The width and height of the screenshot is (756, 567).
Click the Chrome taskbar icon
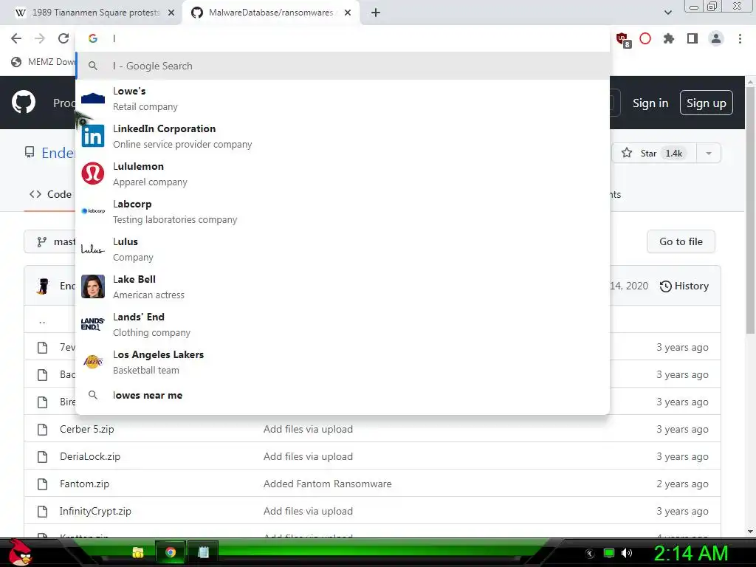click(x=171, y=552)
